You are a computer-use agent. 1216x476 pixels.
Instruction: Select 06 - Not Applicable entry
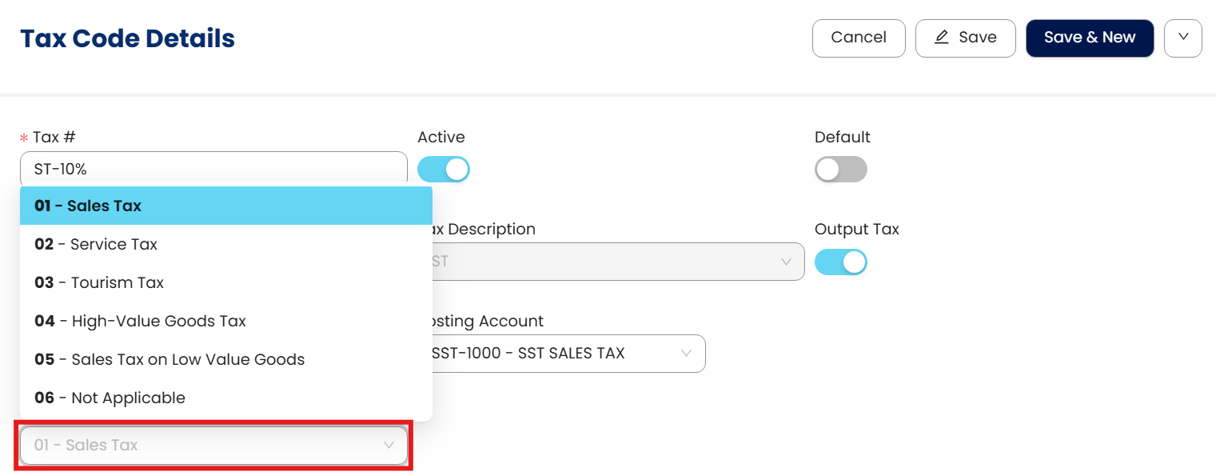pyautogui.click(x=225, y=398)
